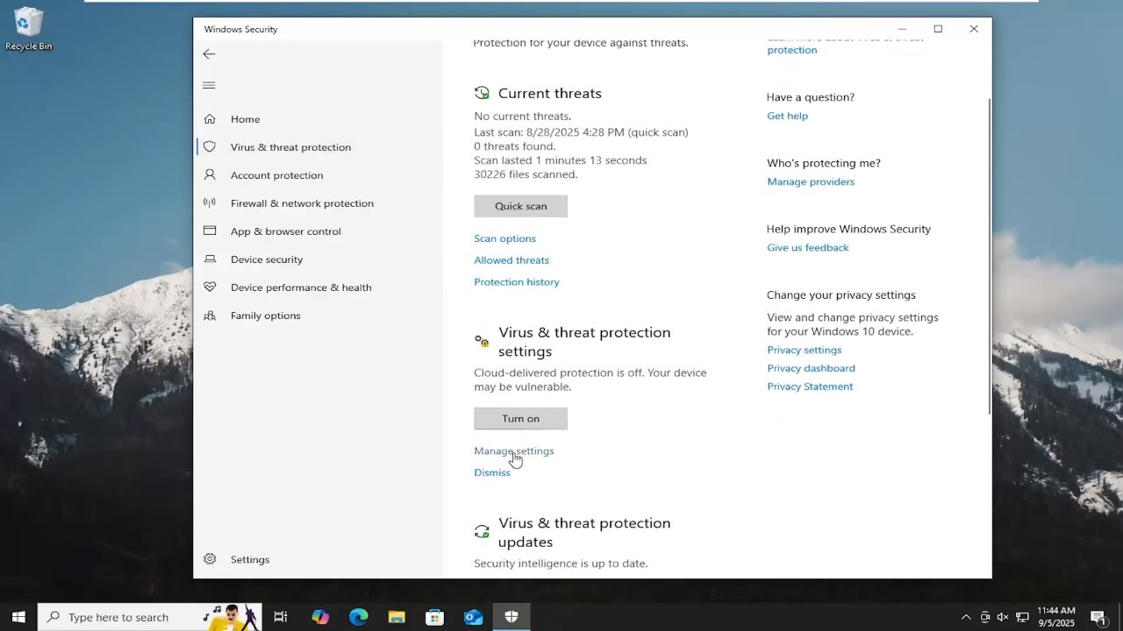Screen dimensions: 1123x631
Task: Click the search highlights image in the search box
Action: 232,617
